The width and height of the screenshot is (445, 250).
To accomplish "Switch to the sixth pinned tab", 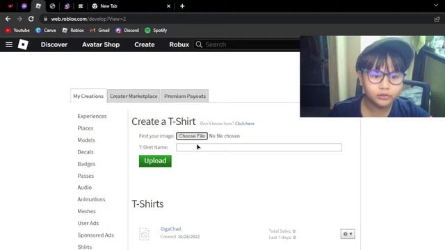I will 81,6.
